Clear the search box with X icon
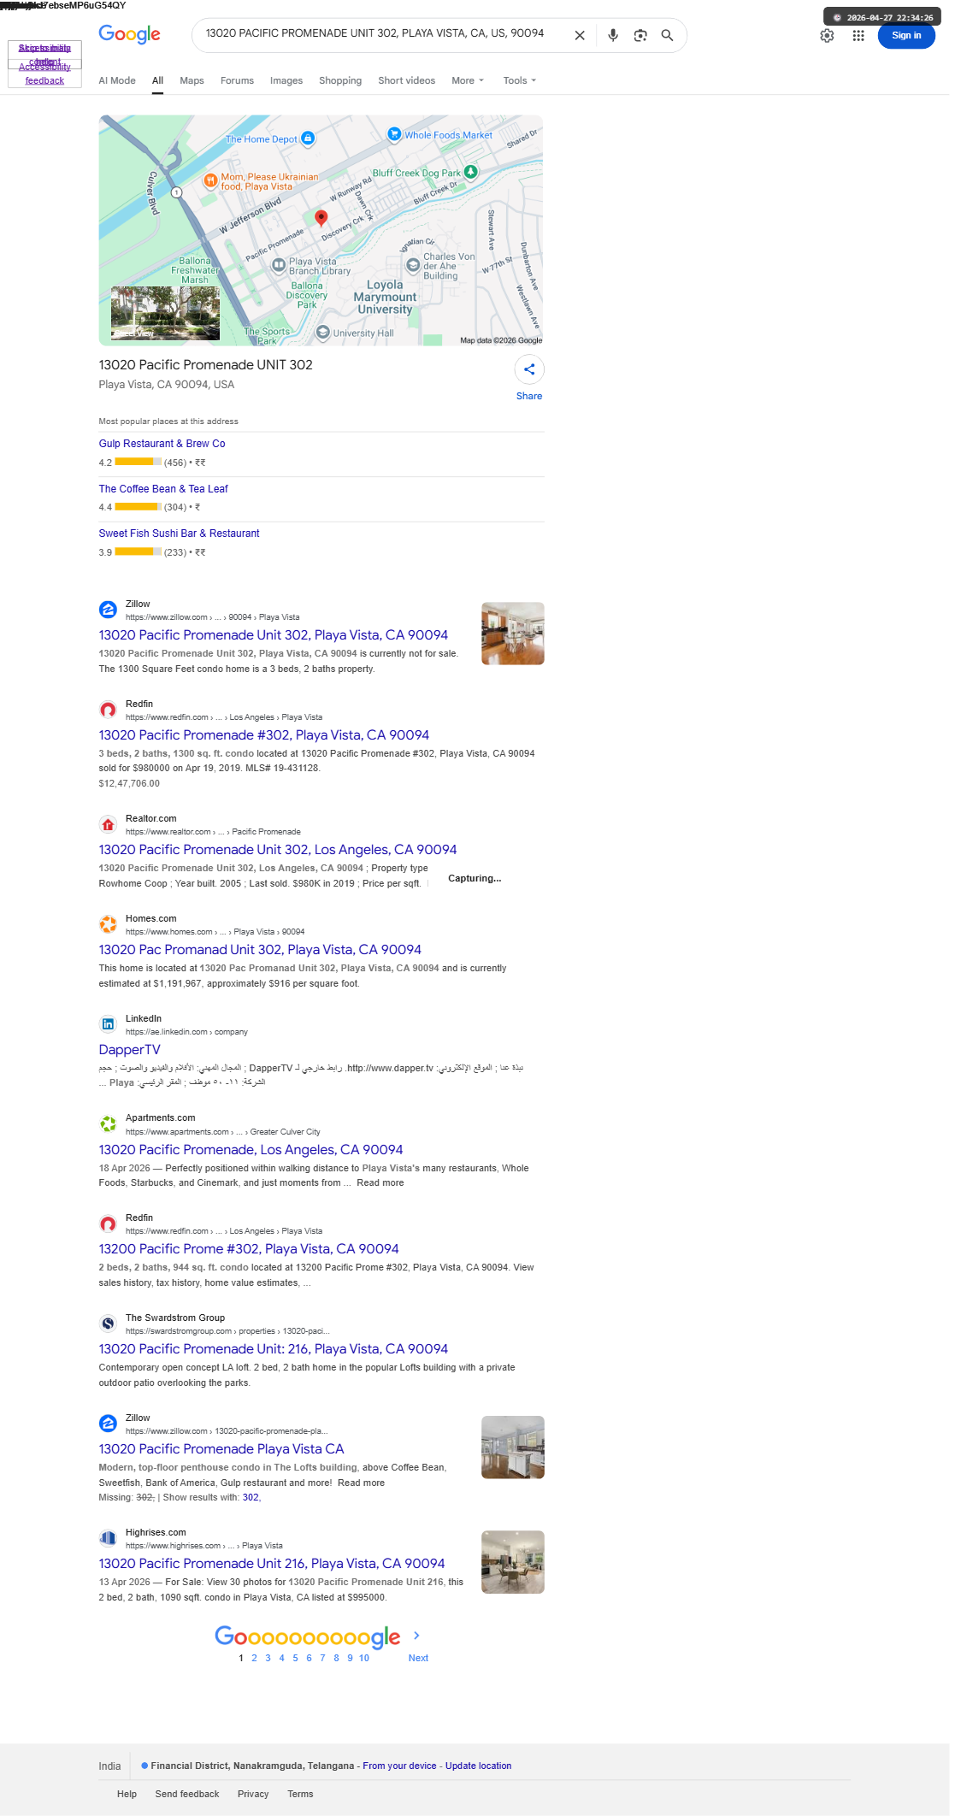The image size is (961, 1816). pyautogui.click(x=580, y=35)
